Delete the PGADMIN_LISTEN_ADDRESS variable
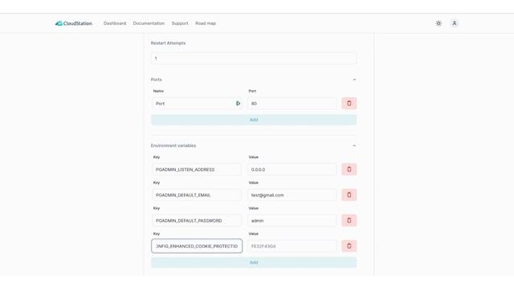 349,169
